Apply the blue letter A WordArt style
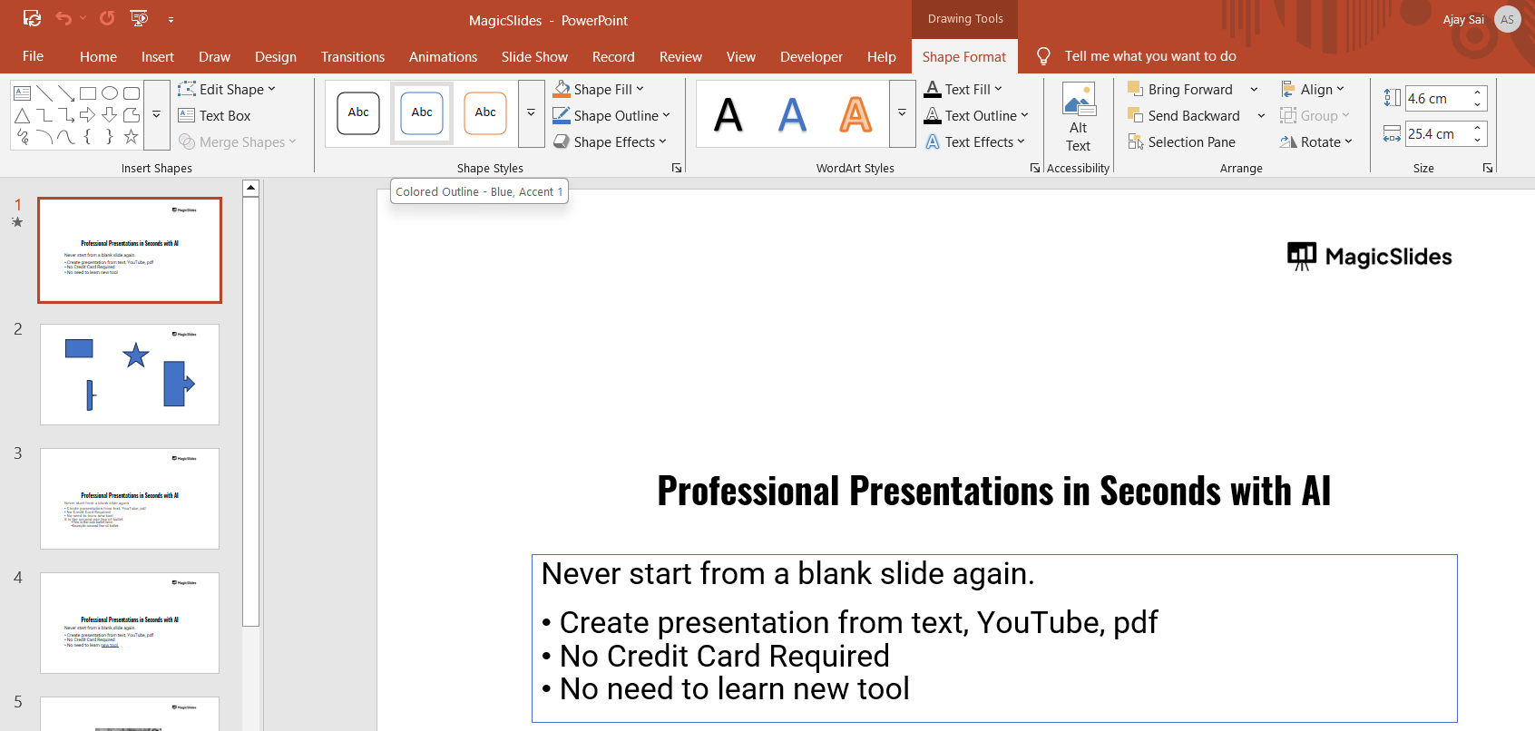Viewport: 1535px width, 731px height. 792,114
